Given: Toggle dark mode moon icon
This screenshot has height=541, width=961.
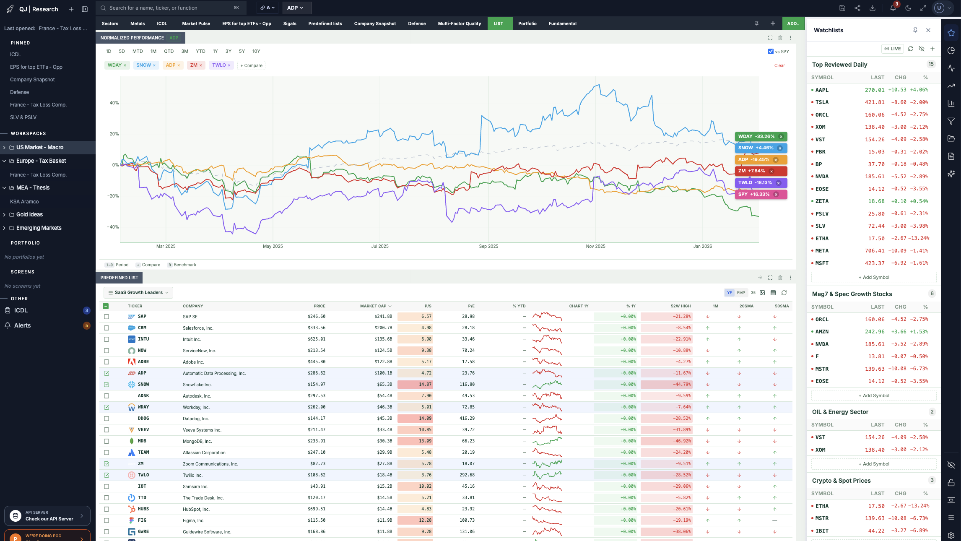Looking at the screenshot, I should coord(908,8).
